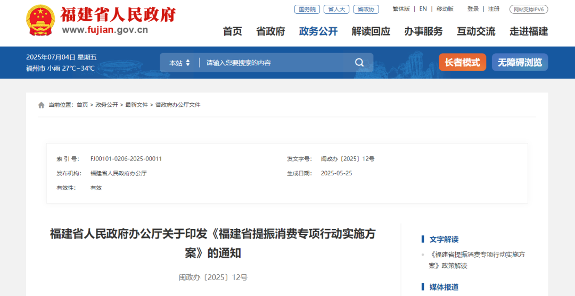Click the home icon in breadcrumb
575x296 pixels.
click(x=41, y=105)
